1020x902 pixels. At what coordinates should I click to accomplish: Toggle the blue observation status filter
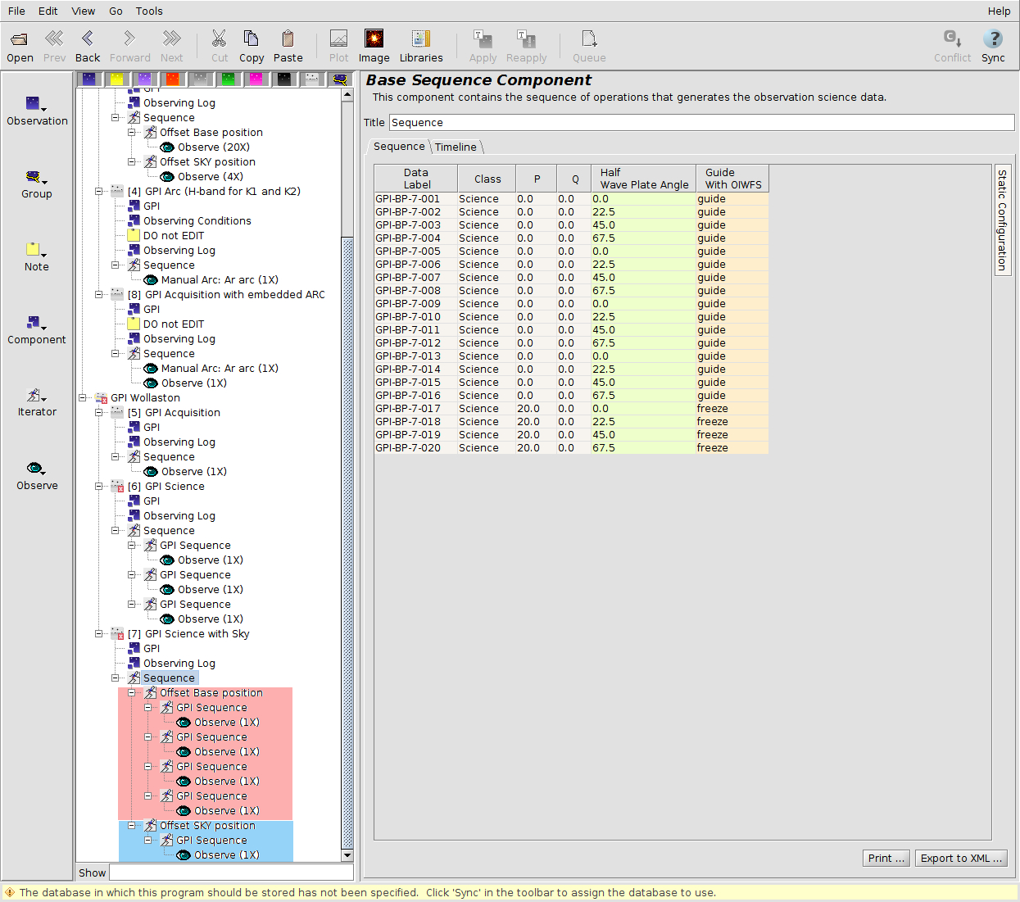89,79
